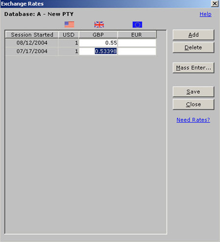
Task: Select the GBP column header
Action: click(x=98, y=35)
